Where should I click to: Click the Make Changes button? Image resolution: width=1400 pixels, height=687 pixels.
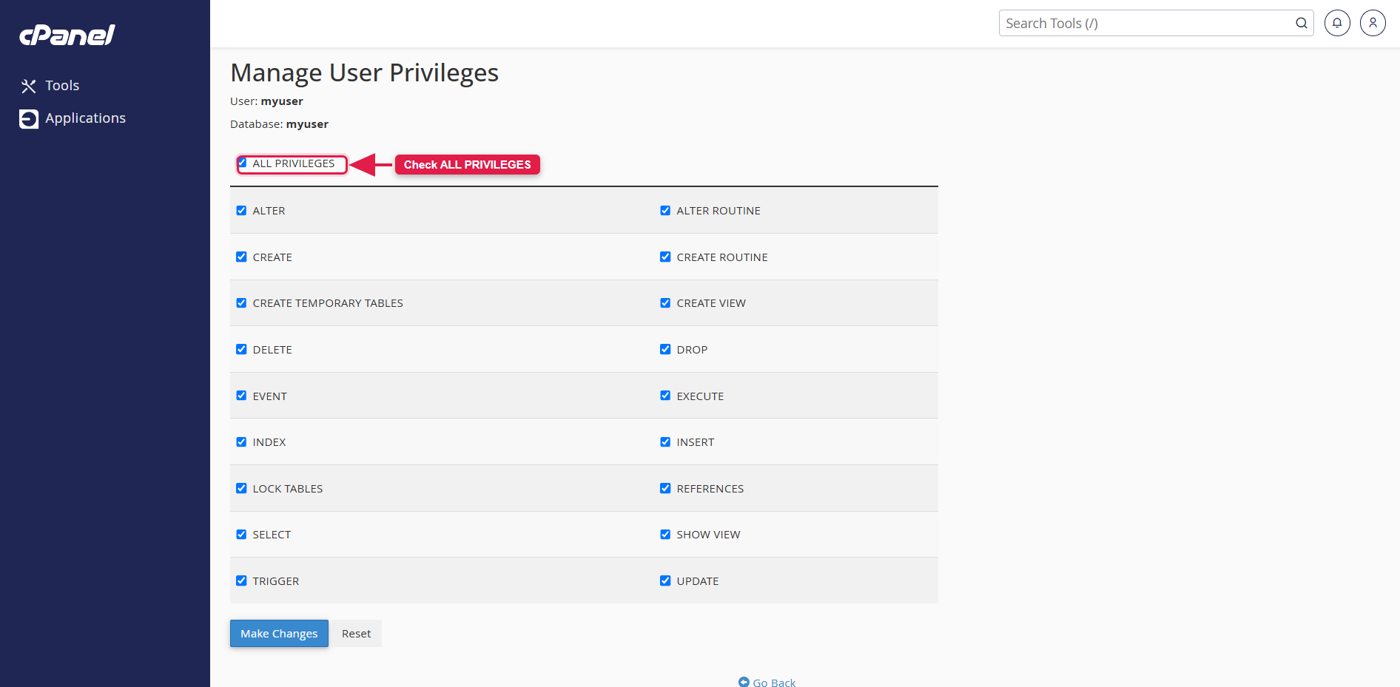279,634
